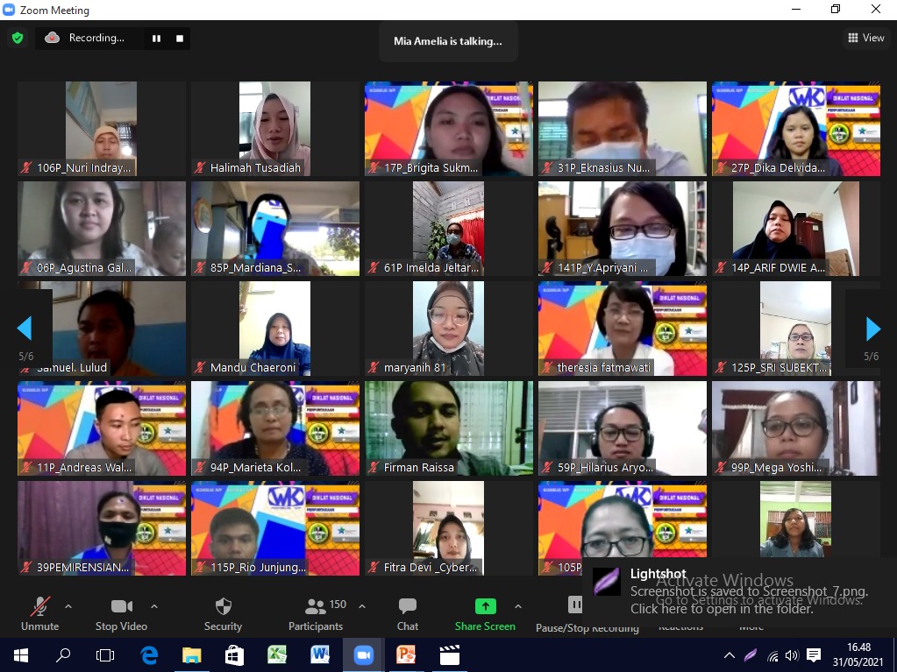Open Task View from the taskbar
This screenshot has width=897, height=672.
[x=105, y=654]
